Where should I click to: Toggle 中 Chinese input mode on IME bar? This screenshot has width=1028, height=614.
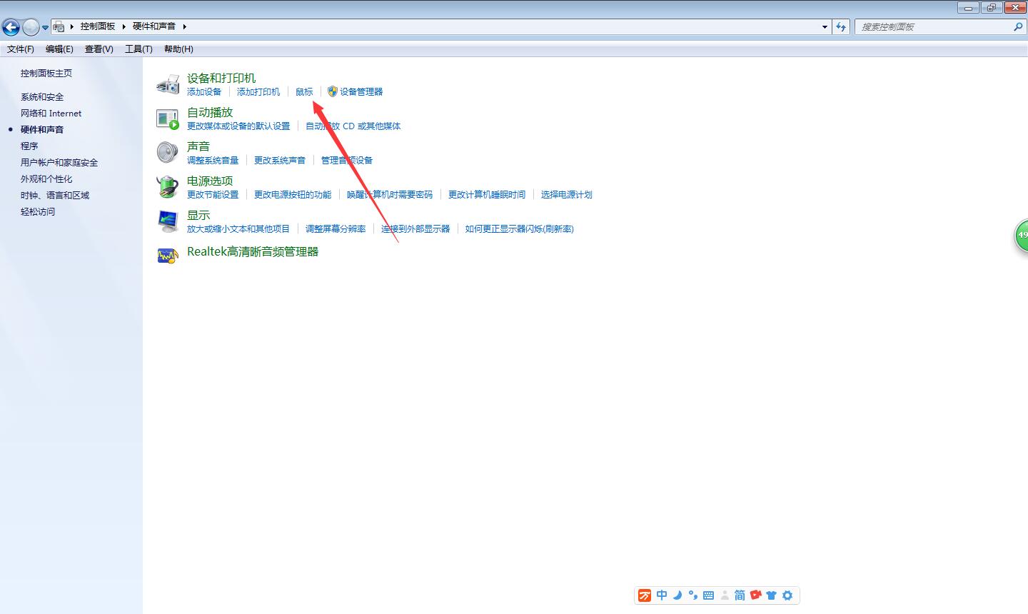662,595
